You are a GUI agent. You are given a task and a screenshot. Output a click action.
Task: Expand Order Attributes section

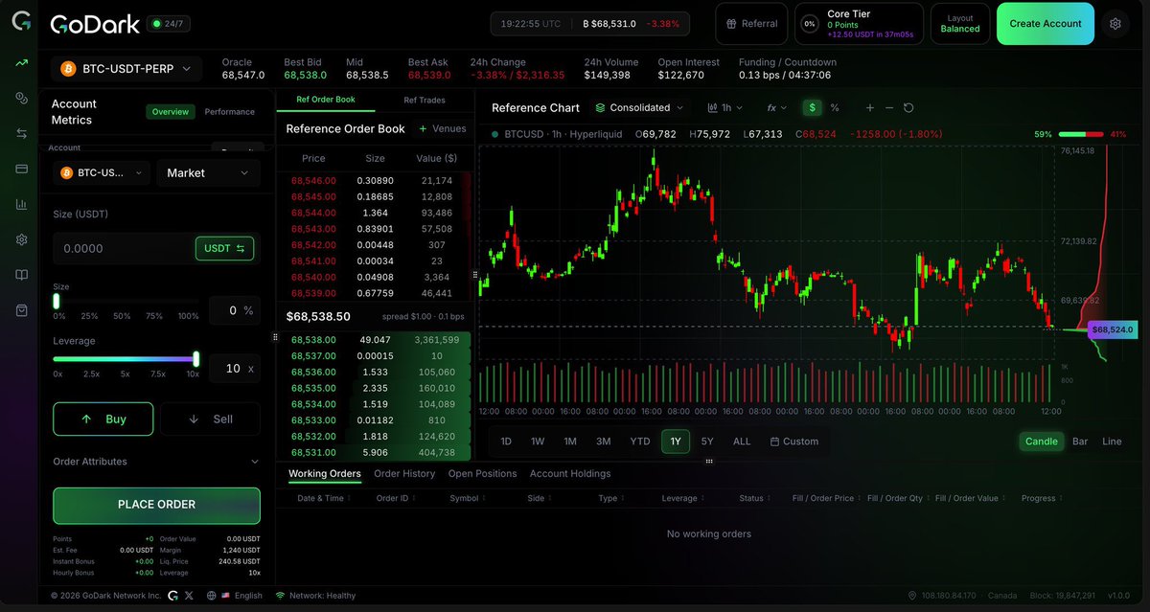[156, 462]
